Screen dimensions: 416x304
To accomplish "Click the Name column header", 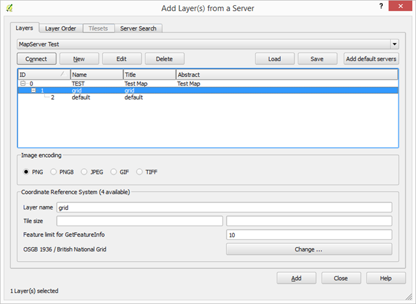I will 97,75.
